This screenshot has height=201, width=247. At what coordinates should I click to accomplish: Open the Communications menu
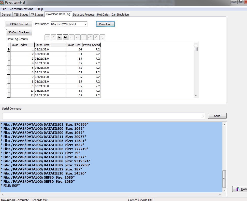pos(21,9)
